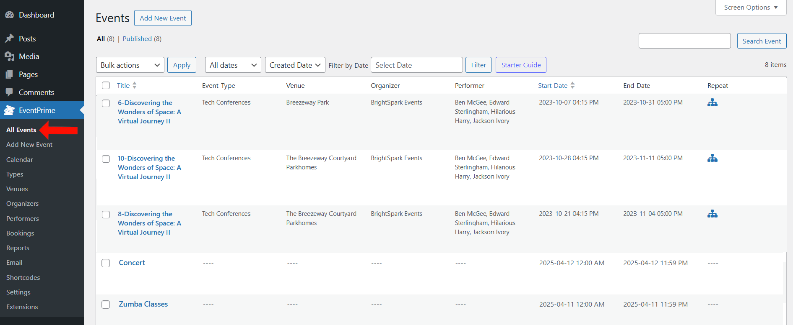Open 8-Discovering the Wonders of Space event

pos(149,223)
